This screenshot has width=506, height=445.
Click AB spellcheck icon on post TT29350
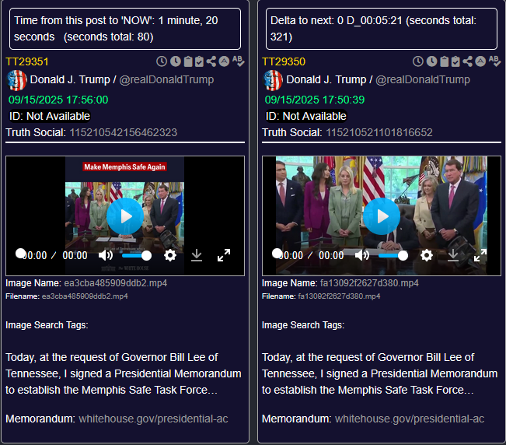coord(494,61)
